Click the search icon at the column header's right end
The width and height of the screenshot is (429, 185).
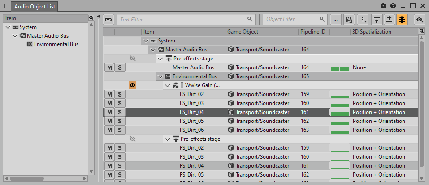[x=421, y=31]
